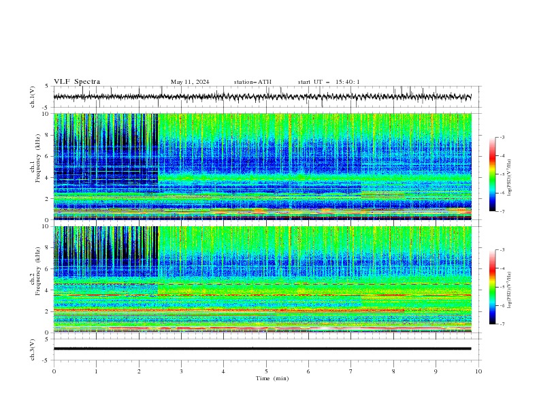Click the "ch.3(V)" axis label at bottom

33,350
